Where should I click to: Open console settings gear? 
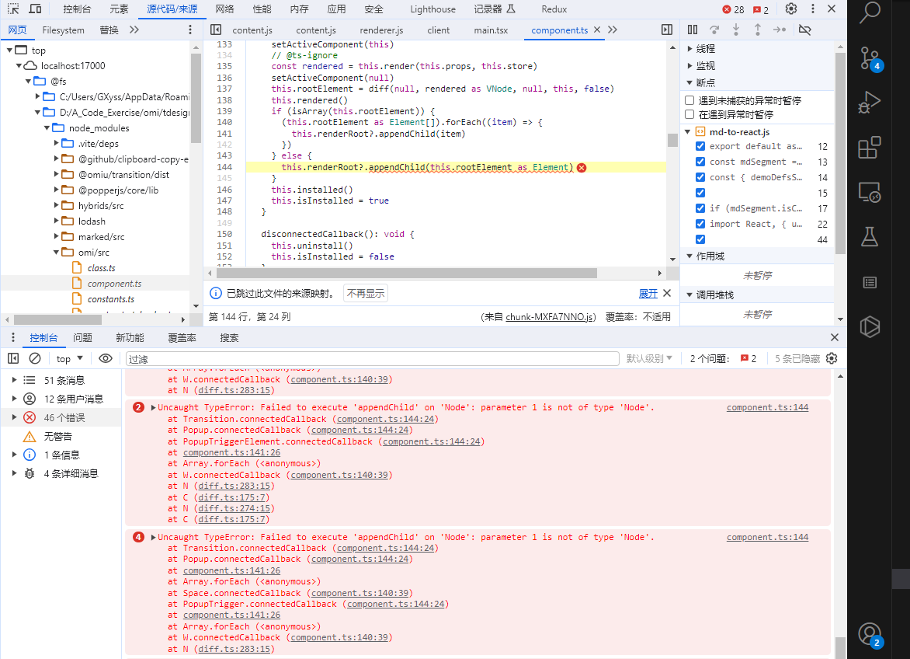[x=832, y=358]
